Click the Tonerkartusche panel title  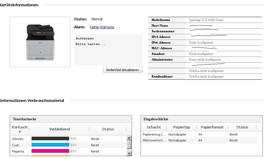[24, 119]
